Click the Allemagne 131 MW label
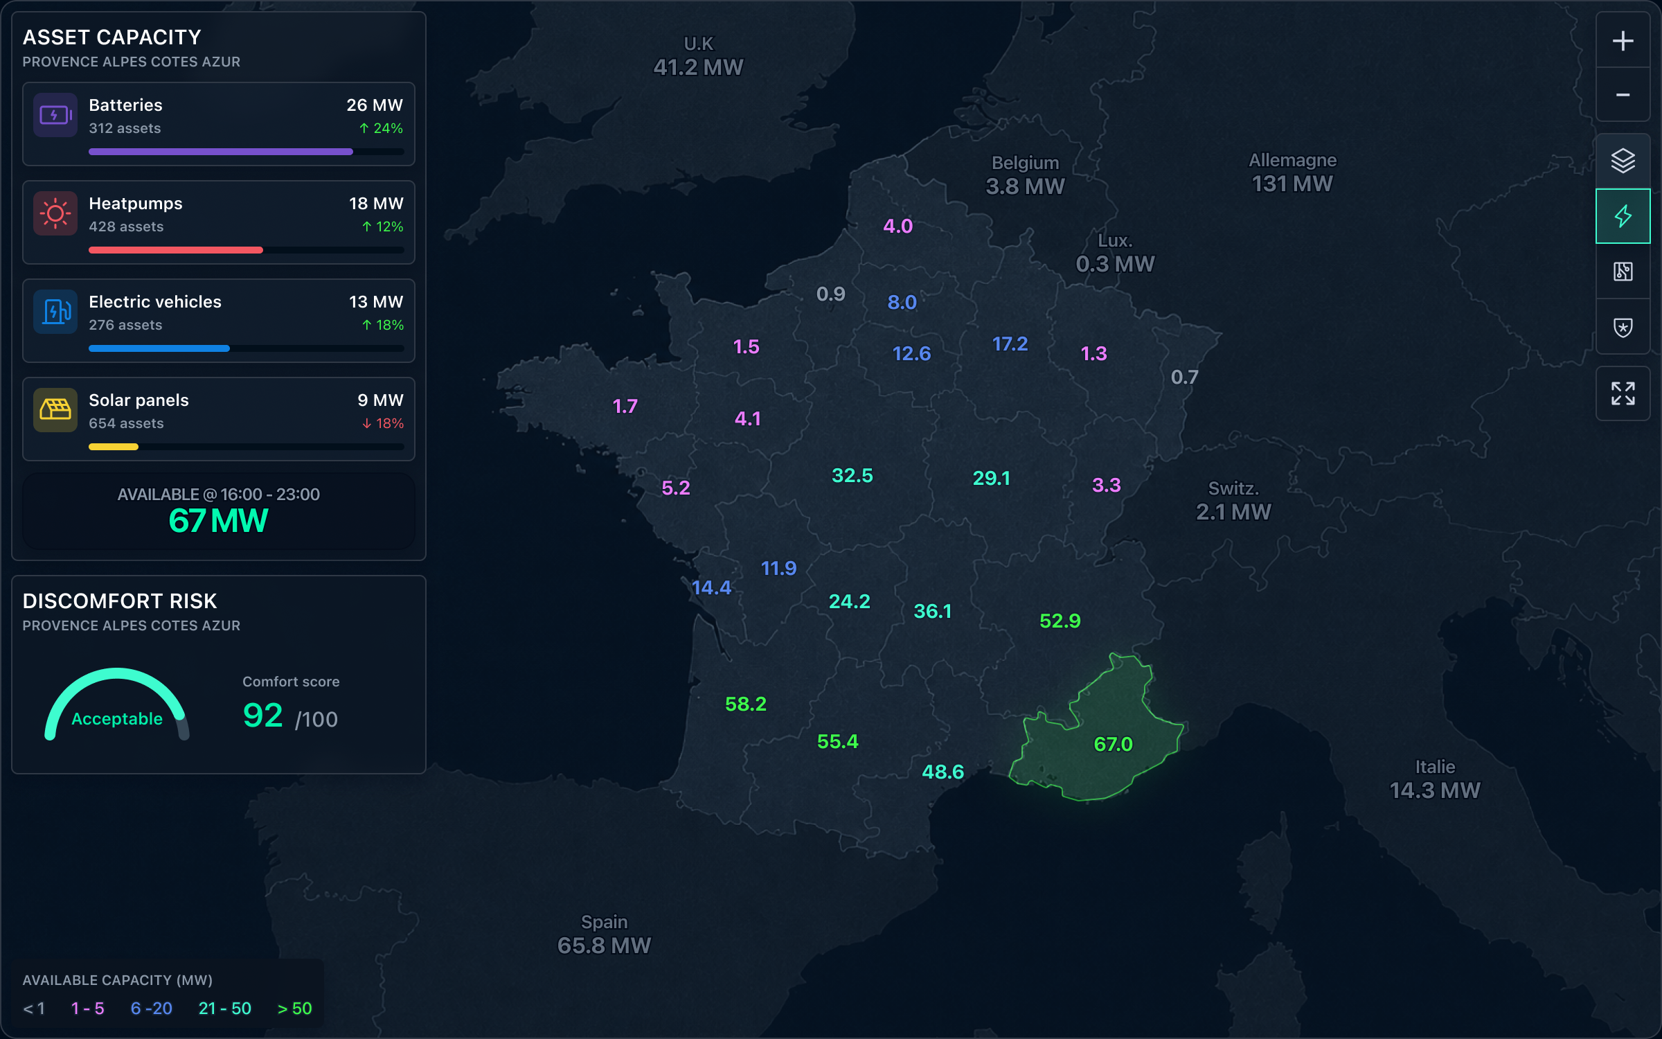The width and height of the screenshot is (1662, 1039). pyautogui.click(x=1292, y=172)
